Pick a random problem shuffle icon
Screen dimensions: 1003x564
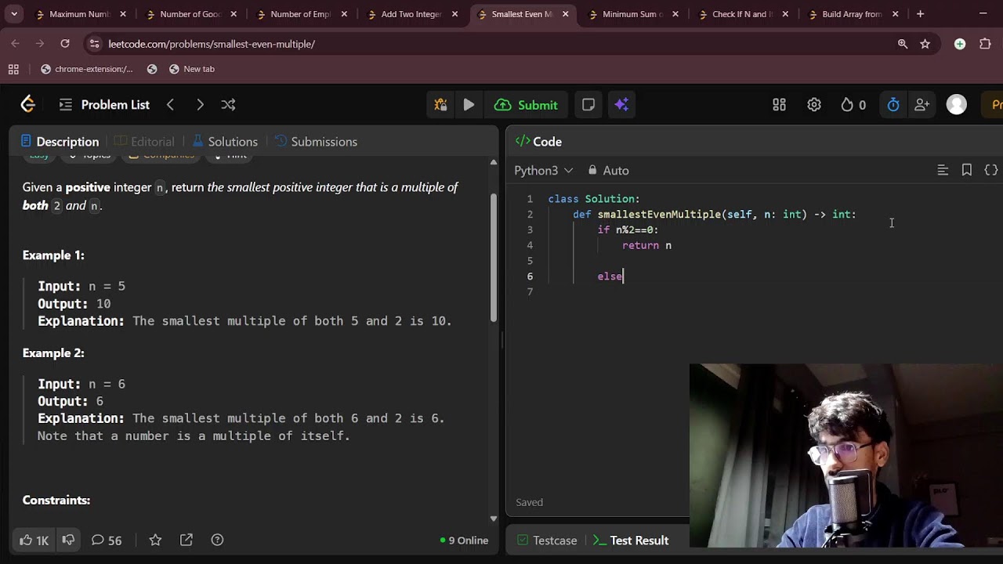click(x=228, y=105)
